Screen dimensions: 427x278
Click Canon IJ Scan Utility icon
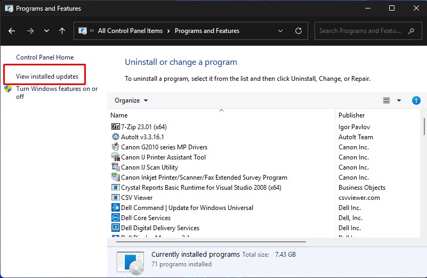click(x=116, y=167)
